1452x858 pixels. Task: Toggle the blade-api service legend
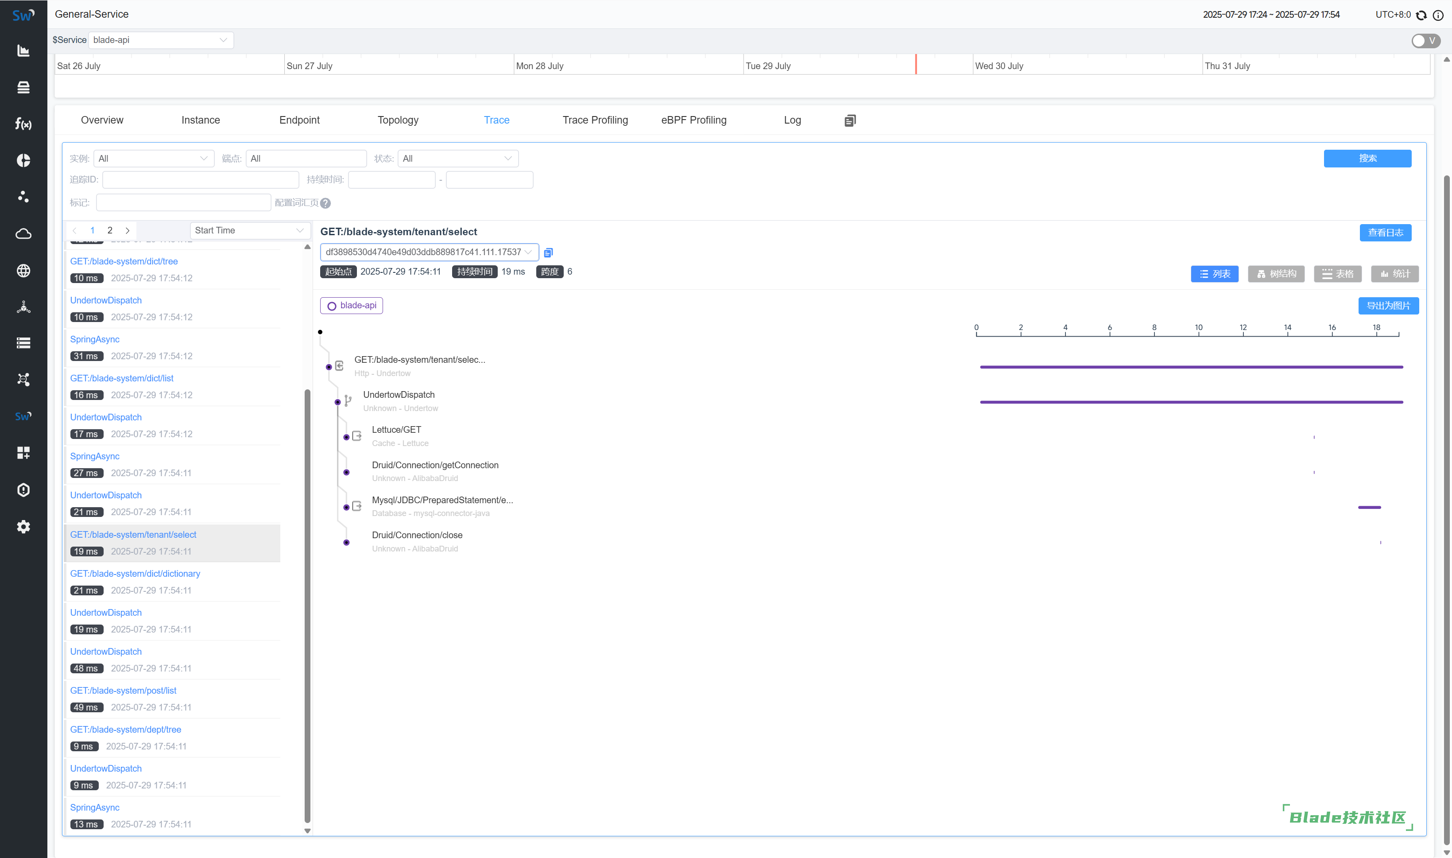click(352, 305)
